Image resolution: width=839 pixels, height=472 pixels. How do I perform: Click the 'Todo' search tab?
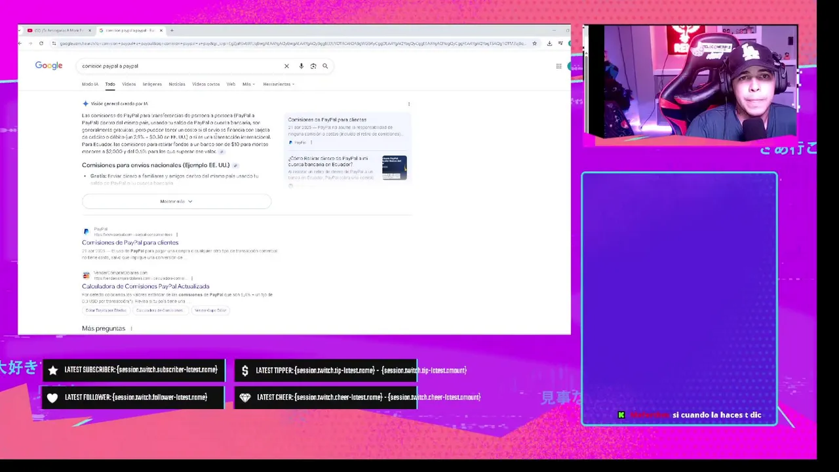110,84
